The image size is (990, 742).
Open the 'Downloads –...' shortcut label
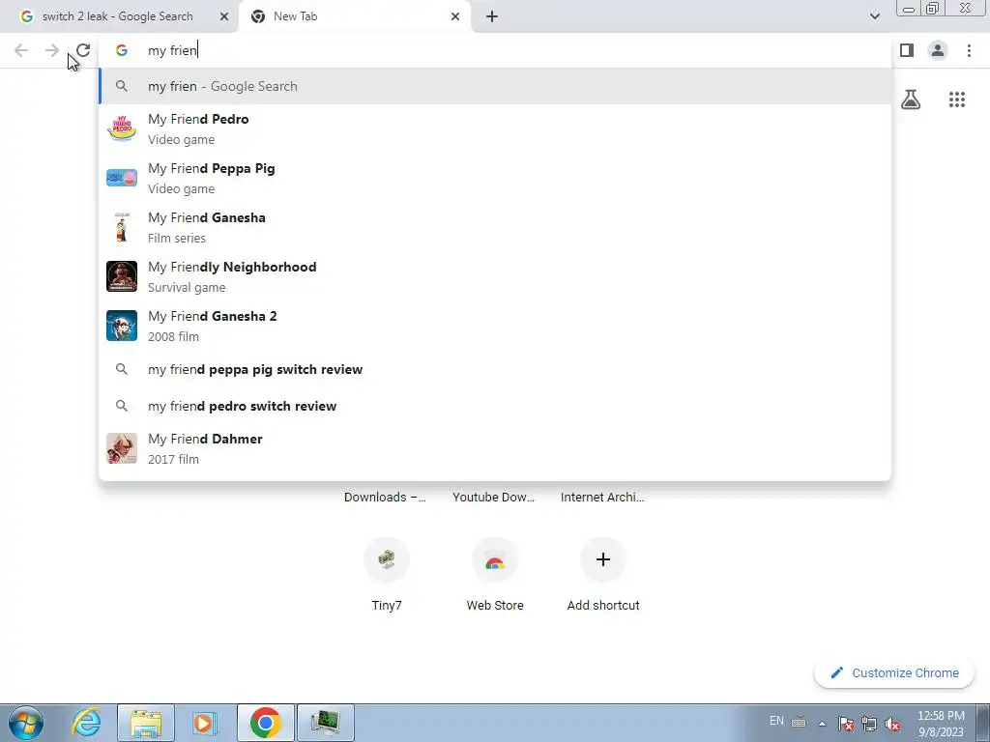(x=385, y=498)
